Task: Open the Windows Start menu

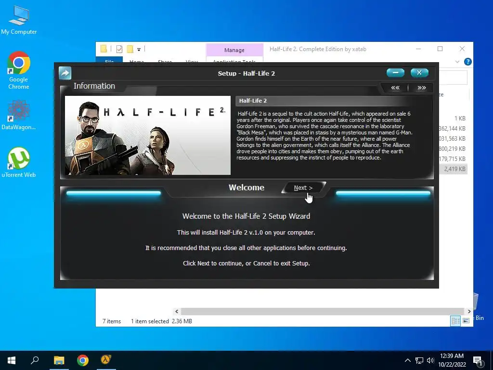Action: [12, 360]
